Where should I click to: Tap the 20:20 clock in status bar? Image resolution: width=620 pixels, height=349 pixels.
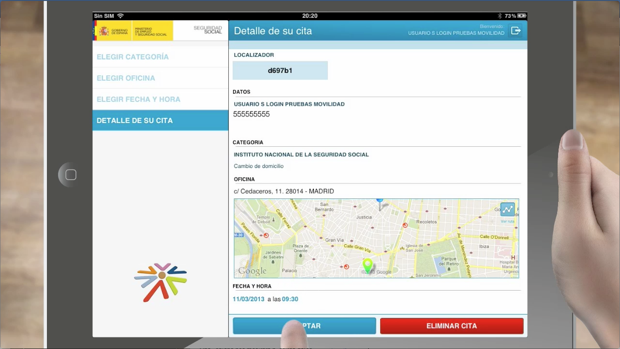click(310, 16)
